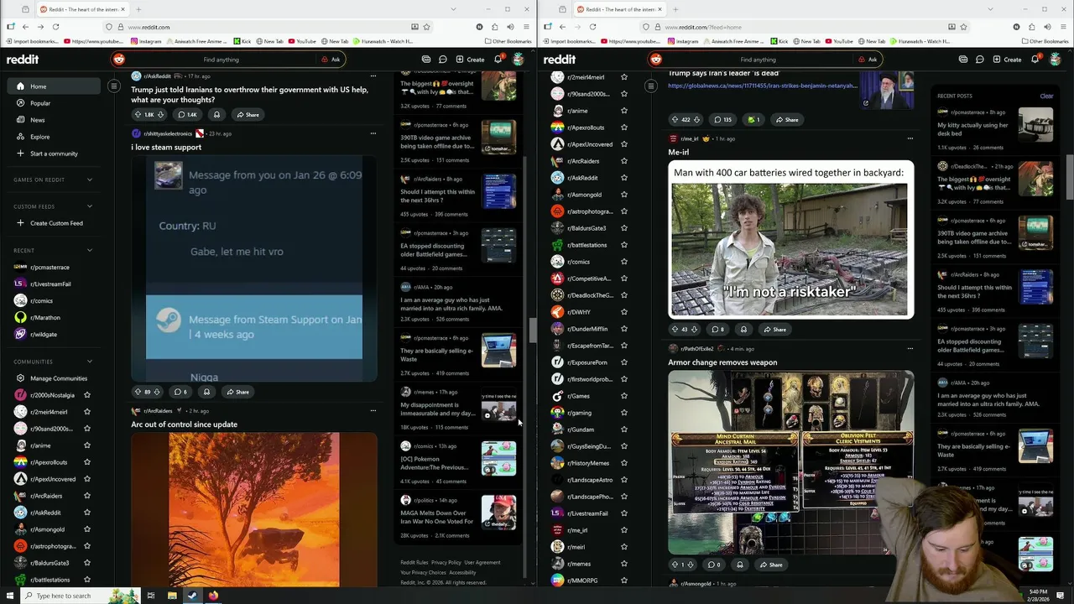Open notification bell in right window header

1035,60
